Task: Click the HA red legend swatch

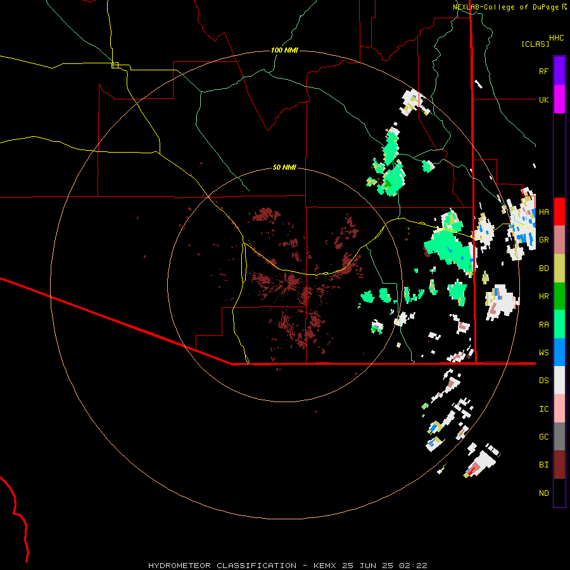Action: [559, 212]
